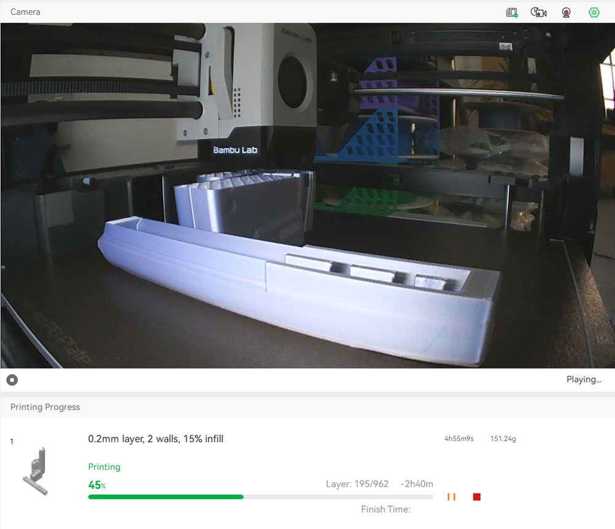Click the '151.24g' filament weight
This screenshot has height=529, width=615.
503,439
